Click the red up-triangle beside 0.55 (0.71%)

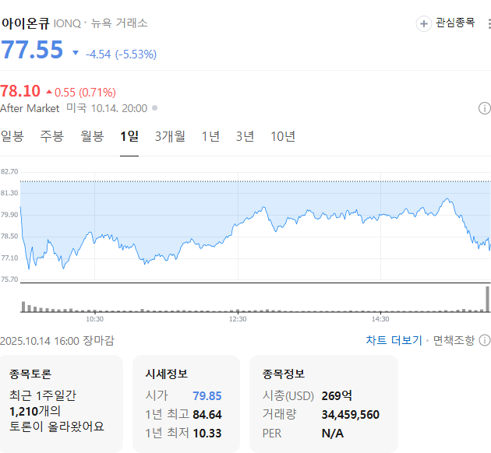[49, 92]
